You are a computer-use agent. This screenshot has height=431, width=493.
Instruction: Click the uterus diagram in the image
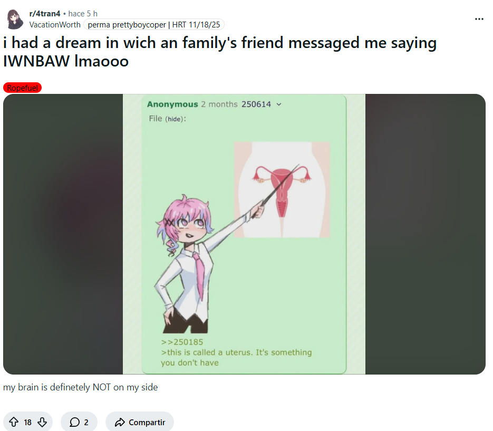point(282,189)
